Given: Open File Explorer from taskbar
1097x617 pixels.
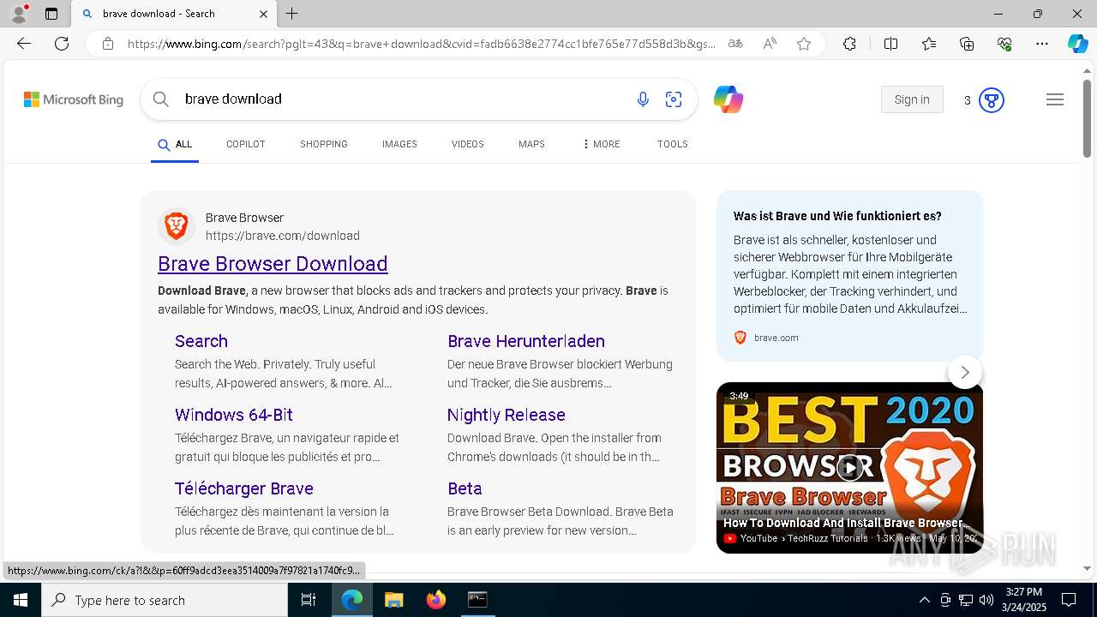Looking at the screenshot, I should tap(393, 600).
